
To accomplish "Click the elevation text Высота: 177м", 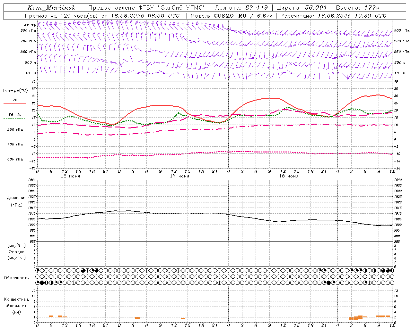I will [x=358, y=8].
